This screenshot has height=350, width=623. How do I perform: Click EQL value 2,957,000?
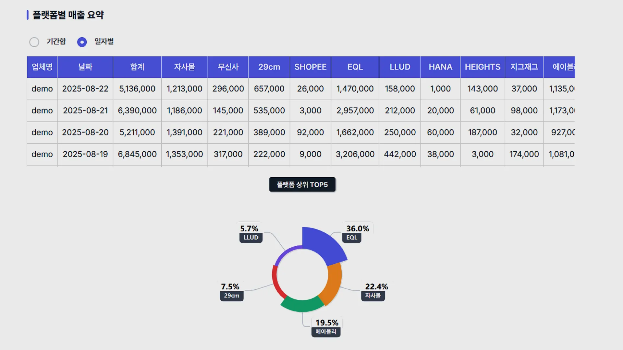[355, 111]
